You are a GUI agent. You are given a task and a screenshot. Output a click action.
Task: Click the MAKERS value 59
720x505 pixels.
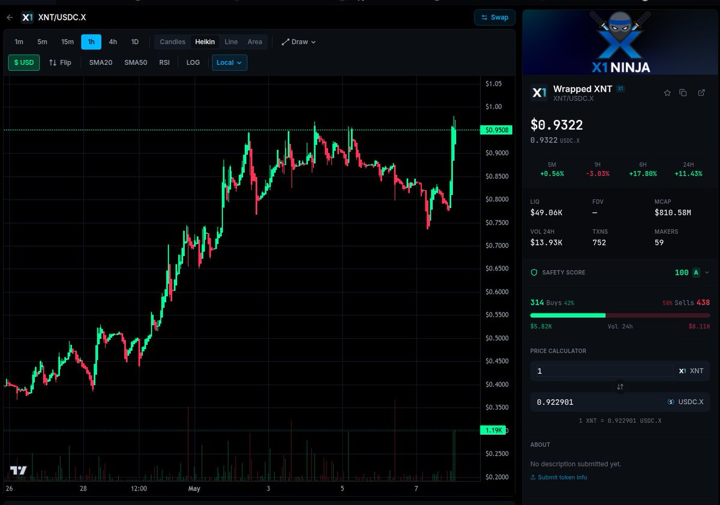pos(659,243)
